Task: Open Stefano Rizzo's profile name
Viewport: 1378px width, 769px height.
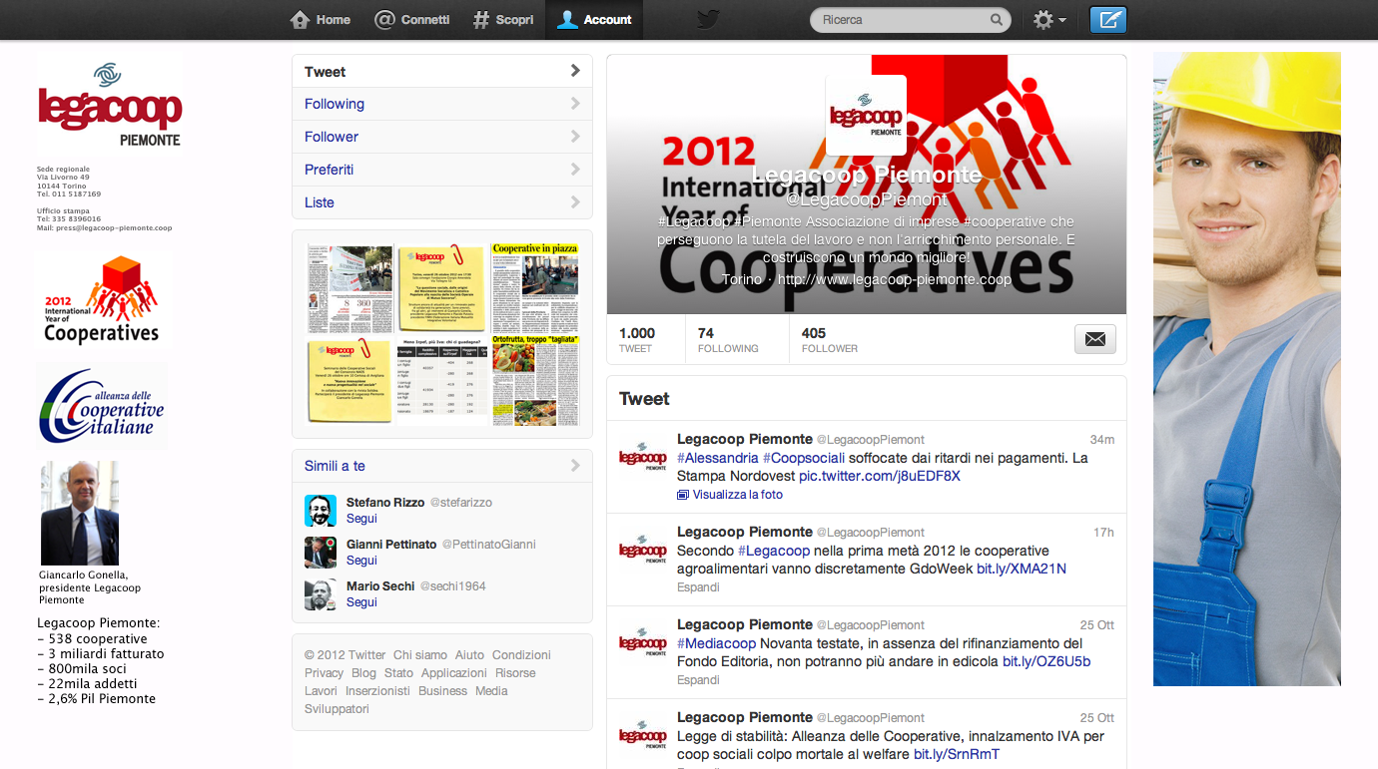Action: coord(385,503)
